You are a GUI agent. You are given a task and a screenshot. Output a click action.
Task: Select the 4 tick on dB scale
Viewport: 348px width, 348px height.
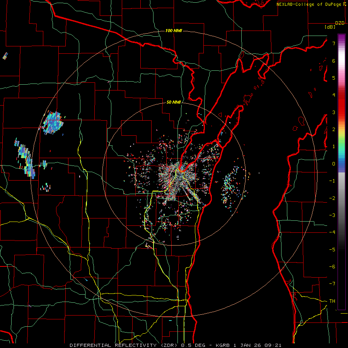(334, 95)
